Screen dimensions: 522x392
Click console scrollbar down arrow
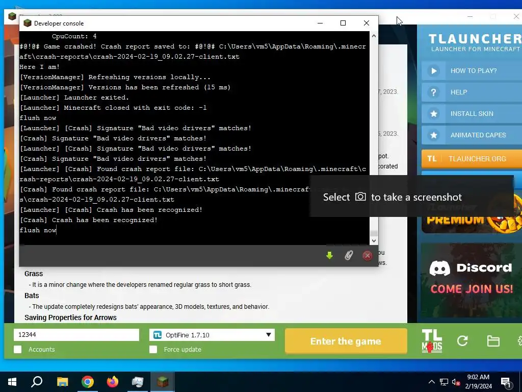[374, 241]
